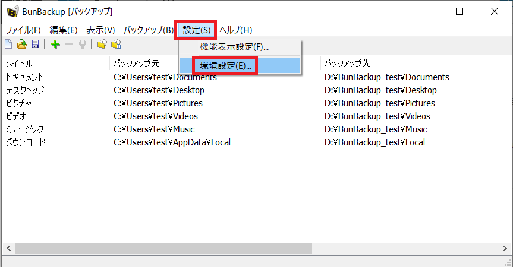Click source path C:¥Users¥test¥AppData¥Local
513x267 pixels.
172,142
